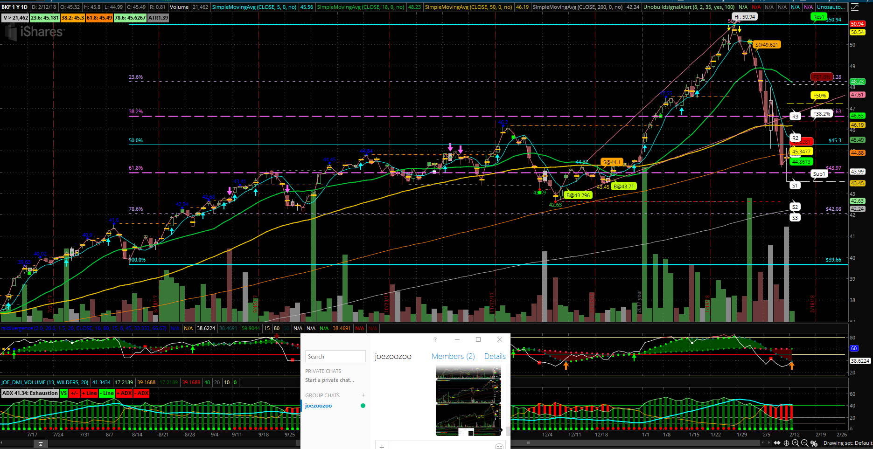
Task: Click the JOE_DMI_VOLUME study title
Action: (x=45, y=382)
